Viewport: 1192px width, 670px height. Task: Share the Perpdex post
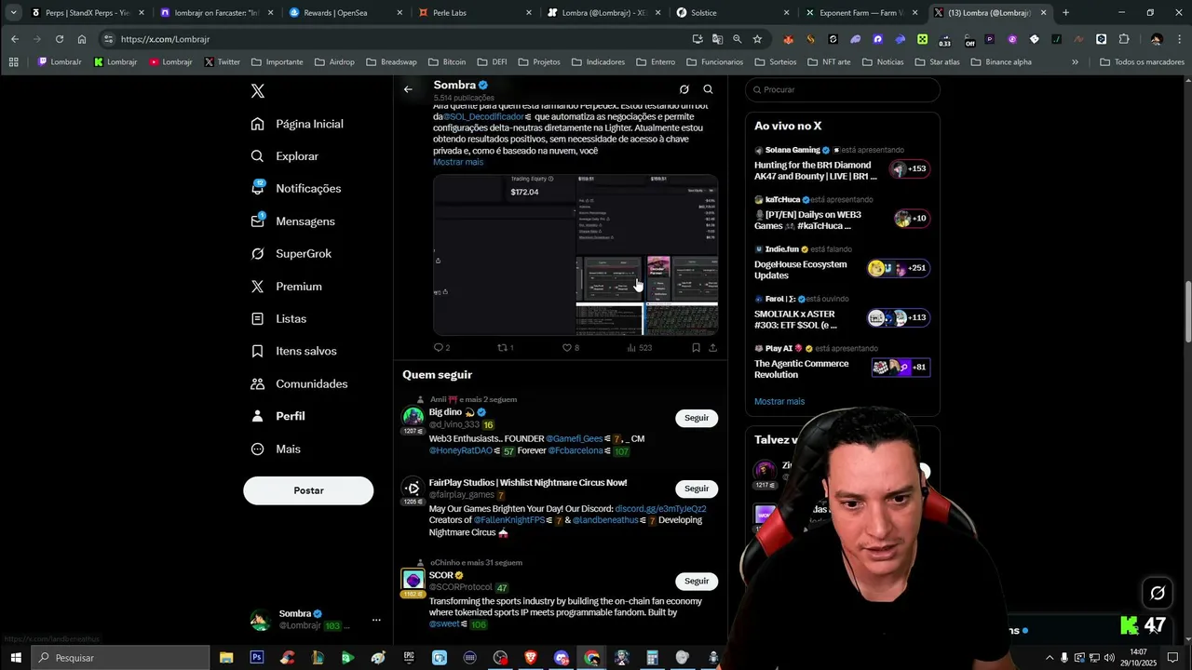[x=713, y=347]
